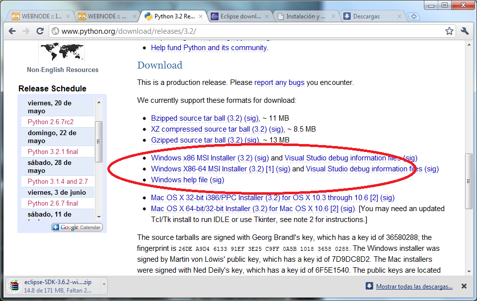477x301 pixels.
Task: Click the viernes, 20 de mayo date row
Action: pyautogui.click(x=58, y=107)
